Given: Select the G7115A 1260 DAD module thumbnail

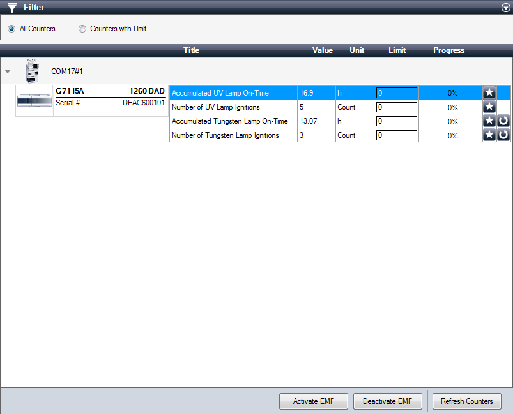Looking at the screenshot, I should point(34,101).
